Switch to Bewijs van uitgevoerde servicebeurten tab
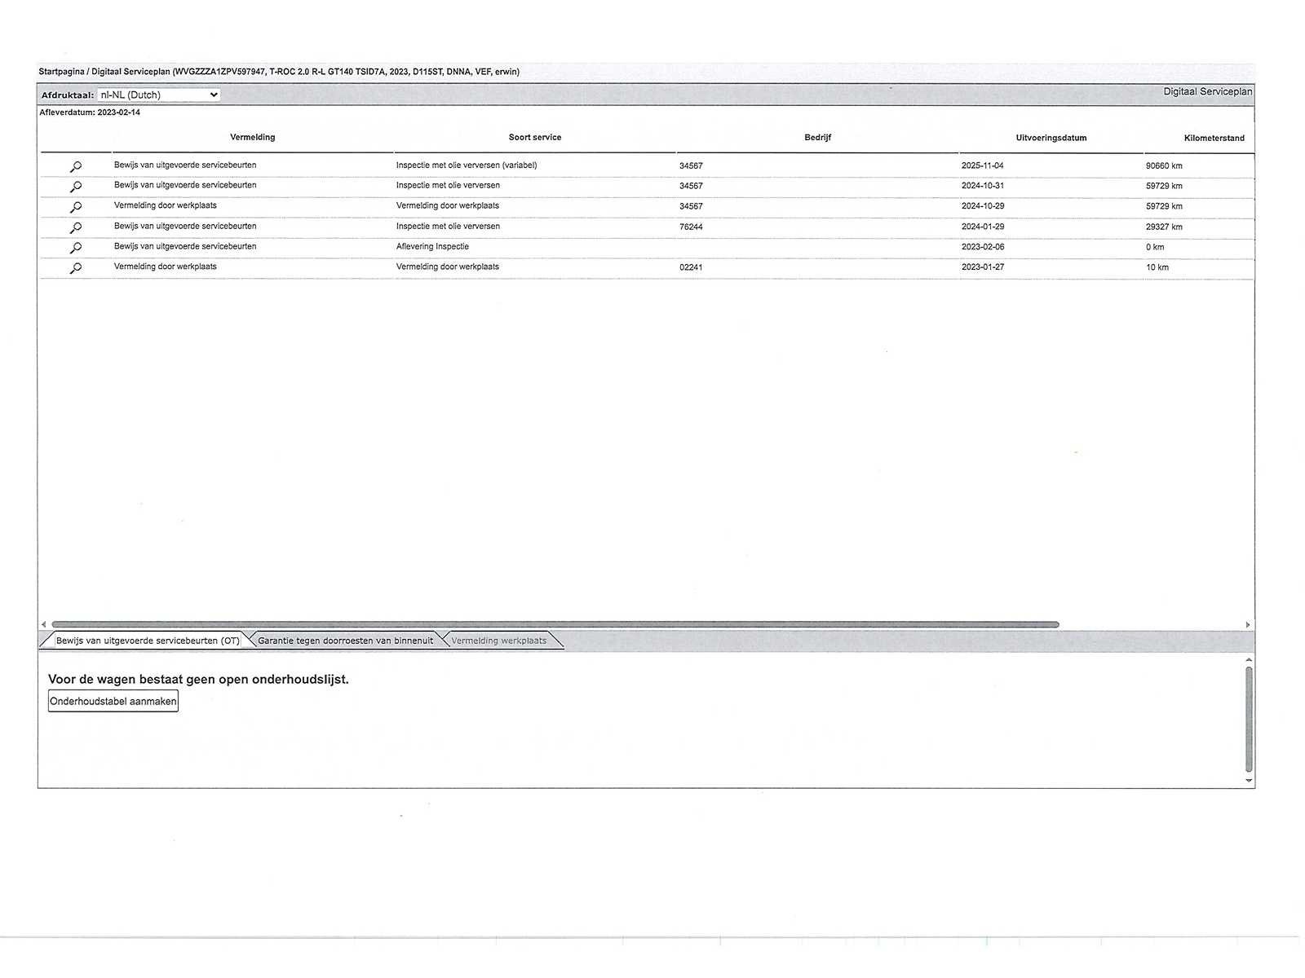Viewport: 1305px width, 978px height. pos(148,641)
